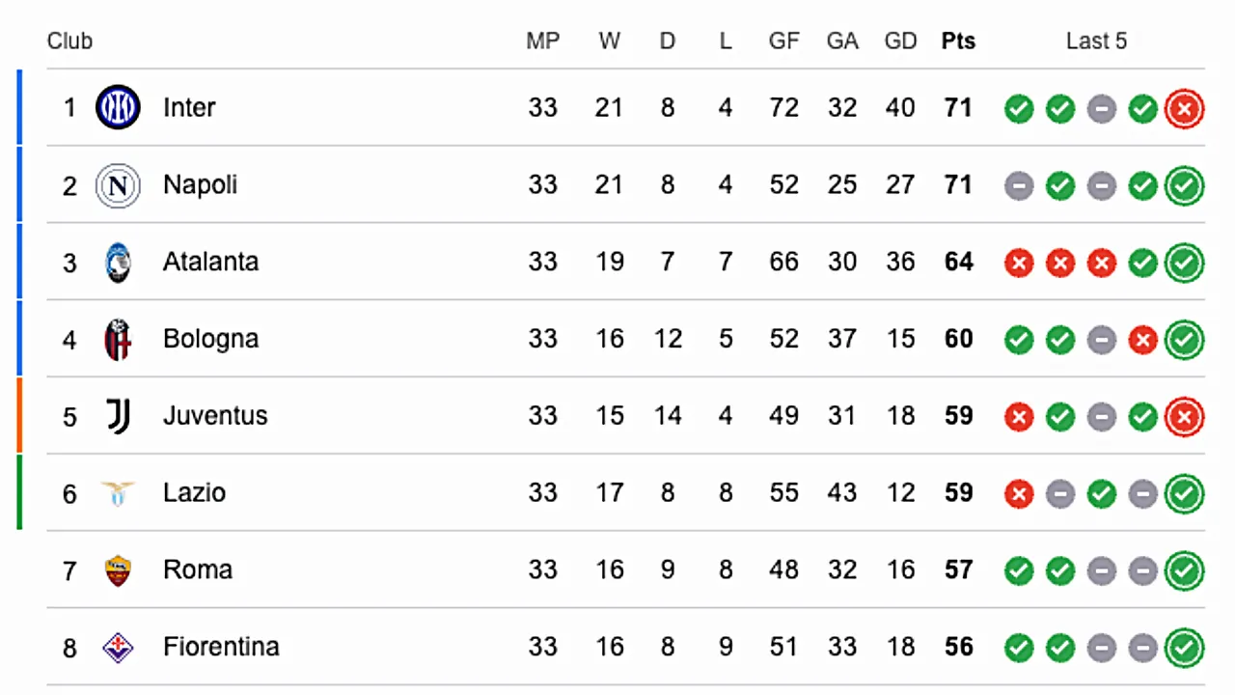Click Inter's latest result red loss icon
Screen dimensions: 1235x695
pyautogui.click(x=1184, y=109)
